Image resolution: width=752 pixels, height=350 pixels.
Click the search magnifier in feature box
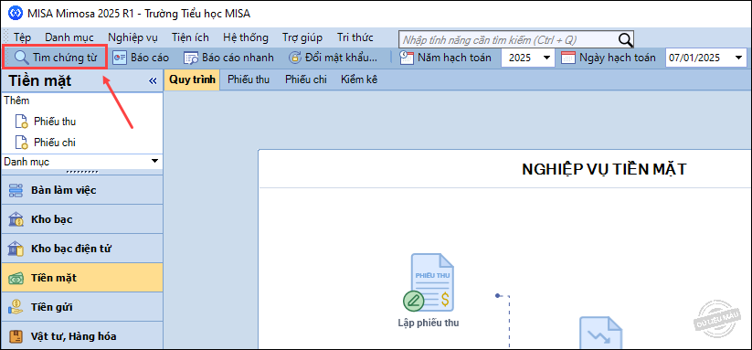pyautogui.click(x=625, y=39)
